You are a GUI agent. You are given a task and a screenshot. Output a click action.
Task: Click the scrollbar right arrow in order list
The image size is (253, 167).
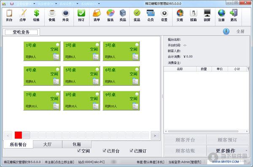pos(247,131)
